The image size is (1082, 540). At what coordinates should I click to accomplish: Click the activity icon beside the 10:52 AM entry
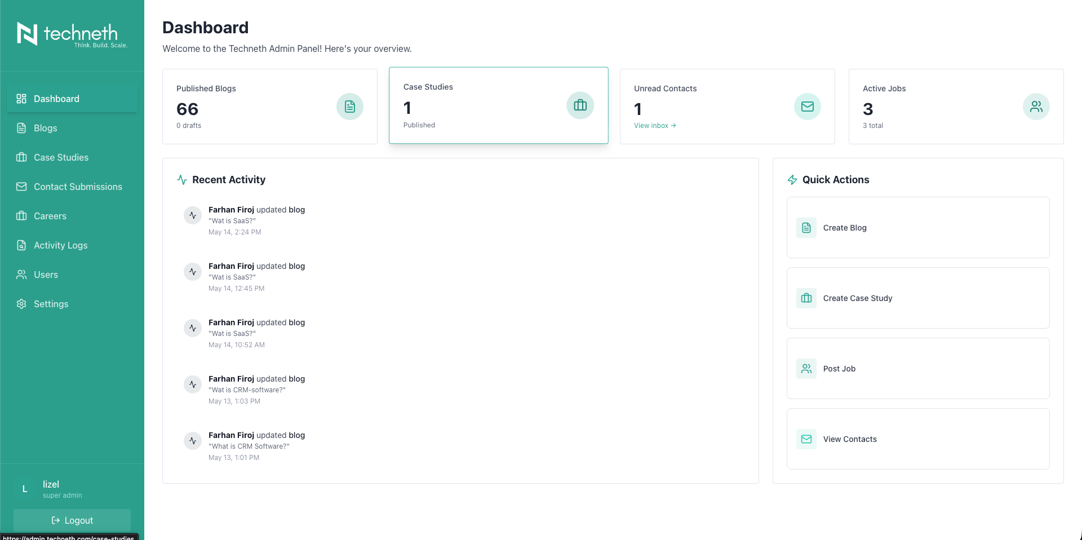tap(193, 328)
